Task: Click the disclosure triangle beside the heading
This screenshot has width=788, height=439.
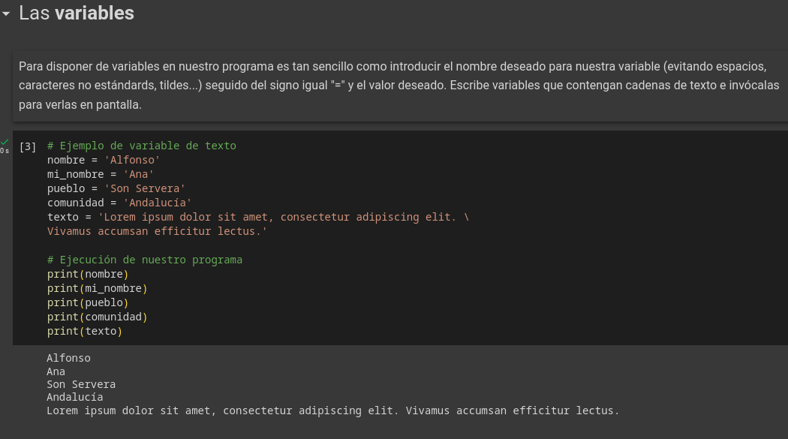Action: tap(8, 13)
